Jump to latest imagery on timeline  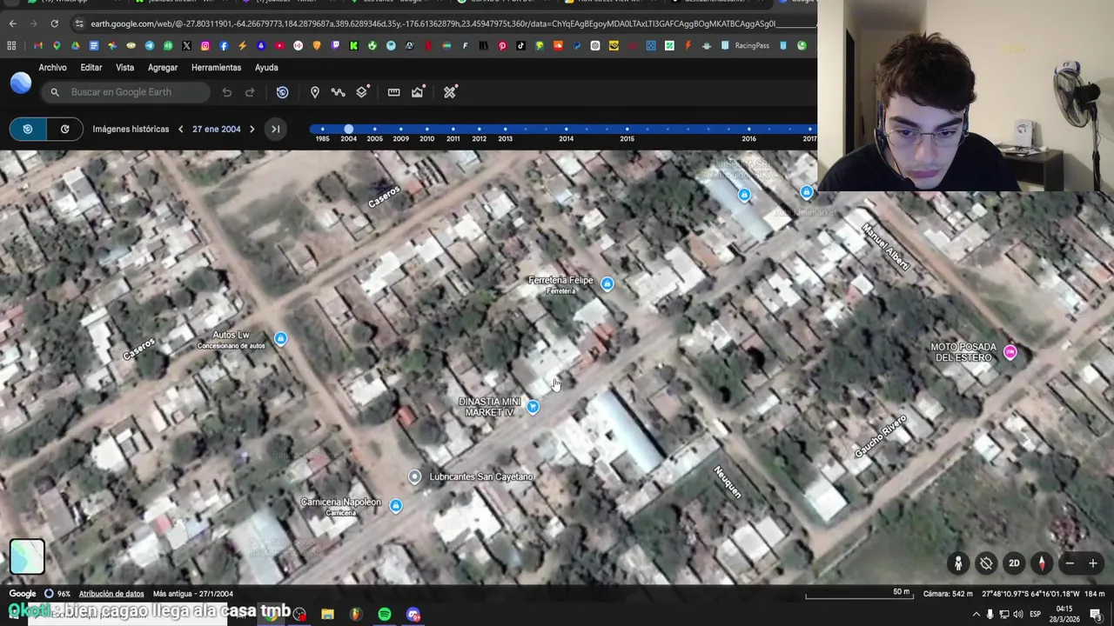tap(275, 129)
